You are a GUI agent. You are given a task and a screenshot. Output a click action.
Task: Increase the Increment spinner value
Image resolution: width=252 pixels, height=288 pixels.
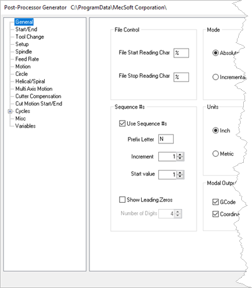180,155
